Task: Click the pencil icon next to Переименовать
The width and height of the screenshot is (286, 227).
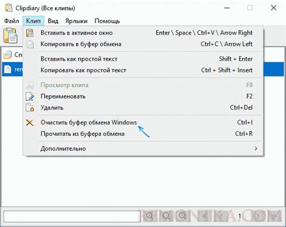Action: 30,96
